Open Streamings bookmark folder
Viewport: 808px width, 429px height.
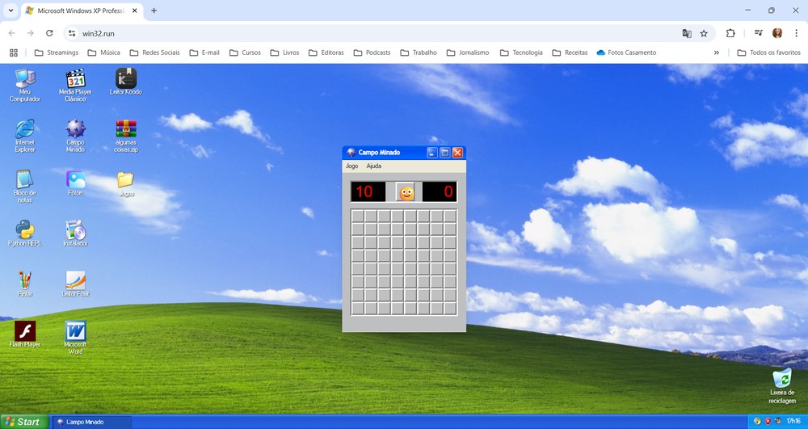tap(57, 53)
